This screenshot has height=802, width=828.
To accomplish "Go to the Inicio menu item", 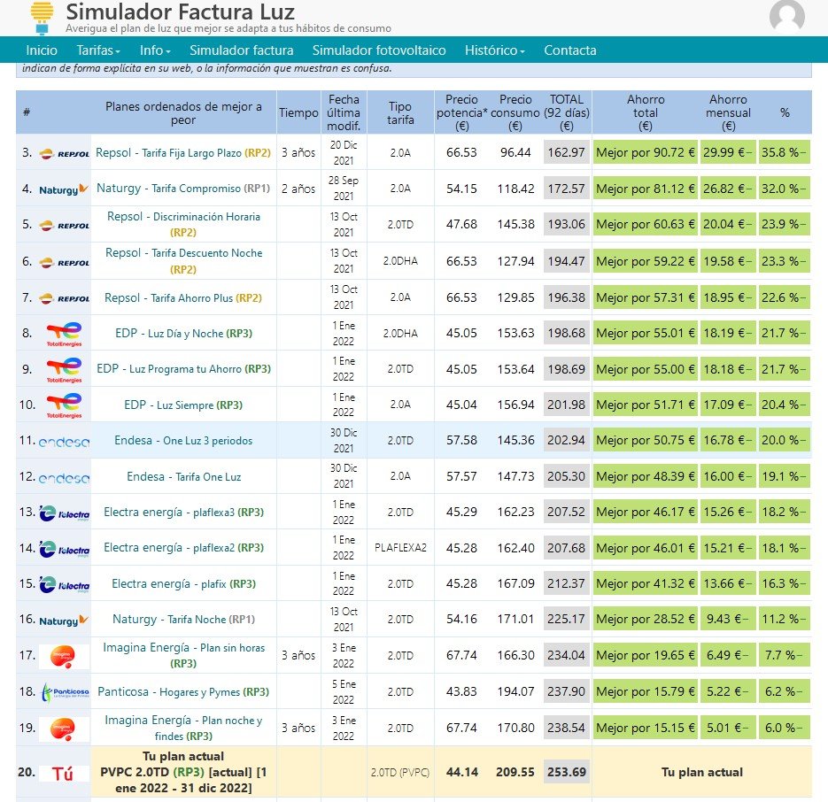I will [x=42, y=50].
